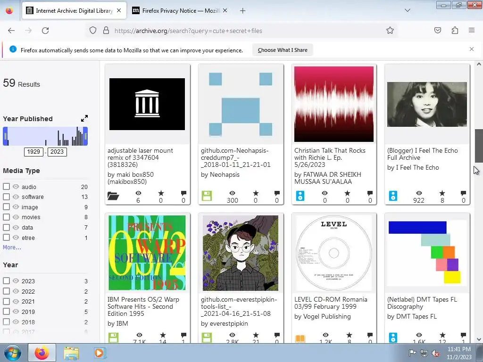Dismiss the Firefox data notification bar
The image size is (483, 362).
point(472,49)
